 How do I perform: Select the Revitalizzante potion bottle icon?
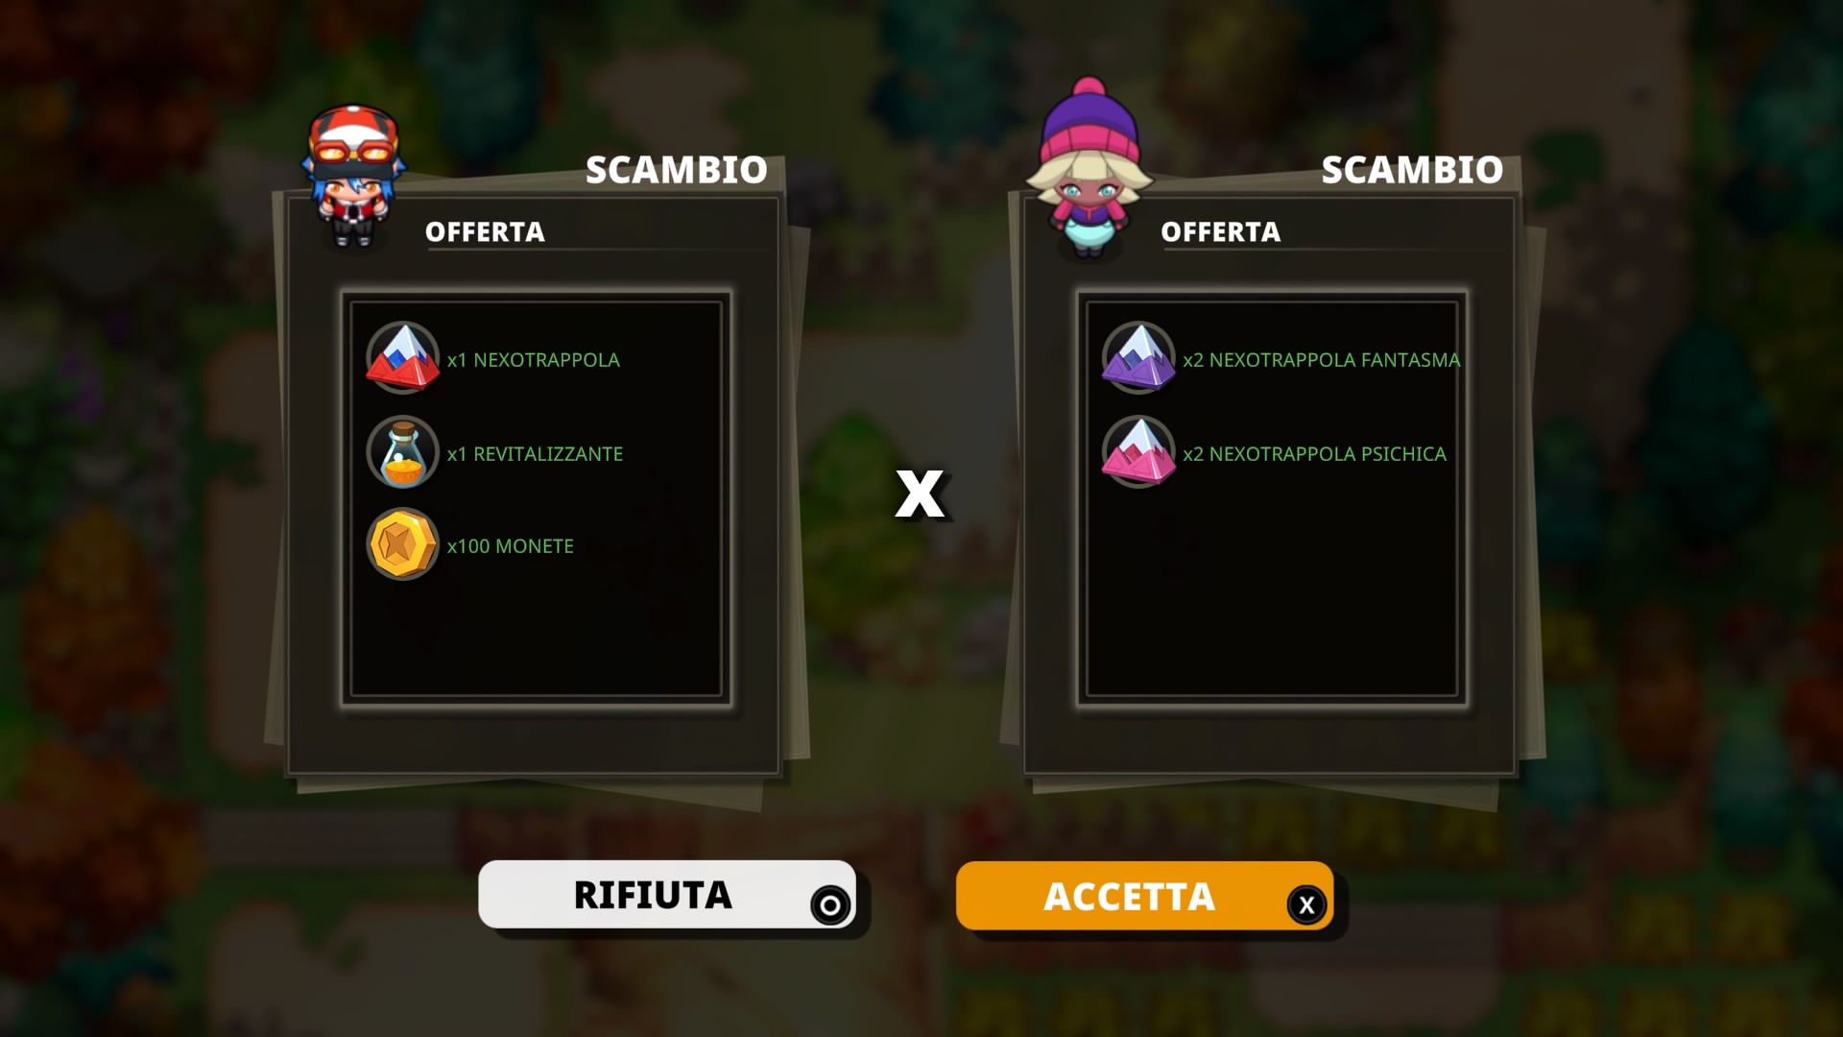coord(403,451)
